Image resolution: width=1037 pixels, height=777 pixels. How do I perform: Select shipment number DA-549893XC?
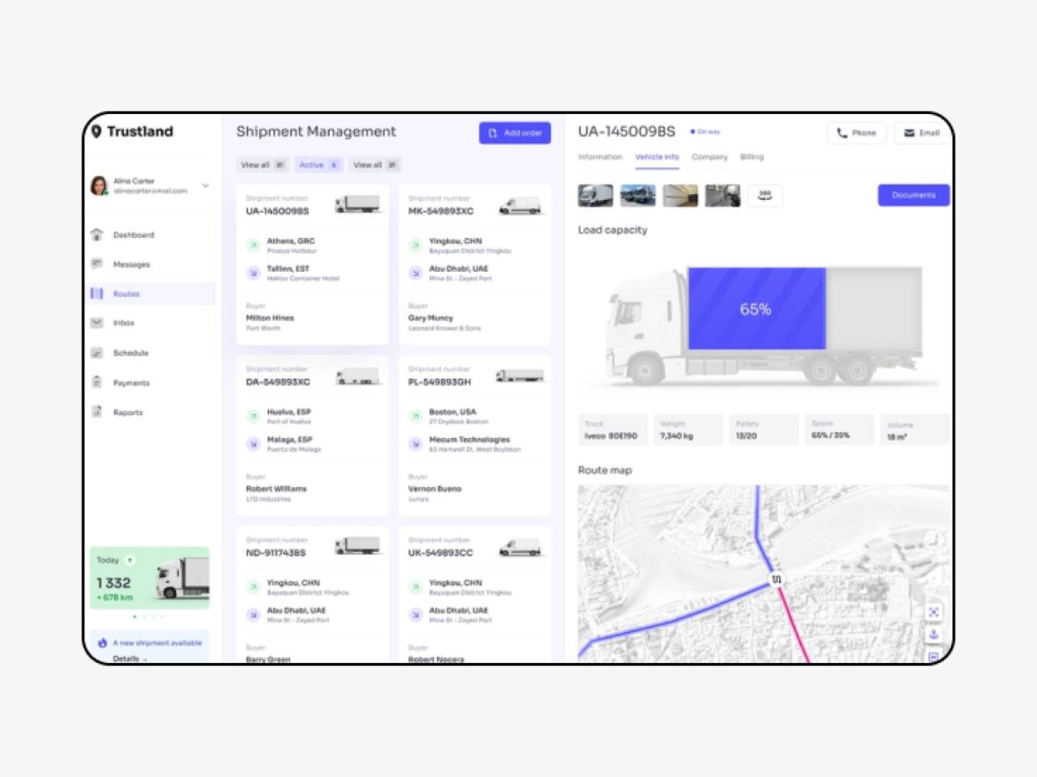[x=278, y=382]
